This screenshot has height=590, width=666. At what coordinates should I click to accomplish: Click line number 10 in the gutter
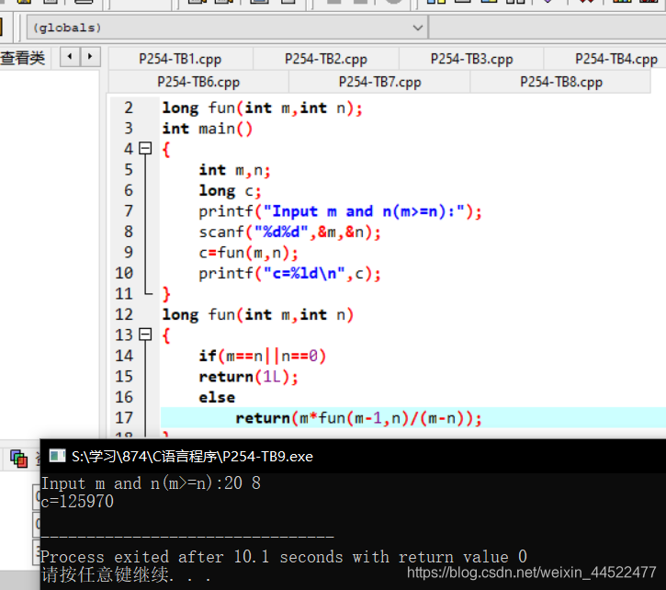click(124, 273)
